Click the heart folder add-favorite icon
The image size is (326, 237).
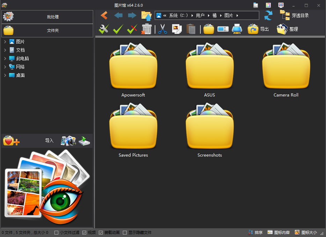coord(11,141)
